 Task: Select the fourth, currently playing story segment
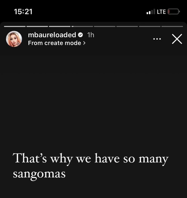82,27
